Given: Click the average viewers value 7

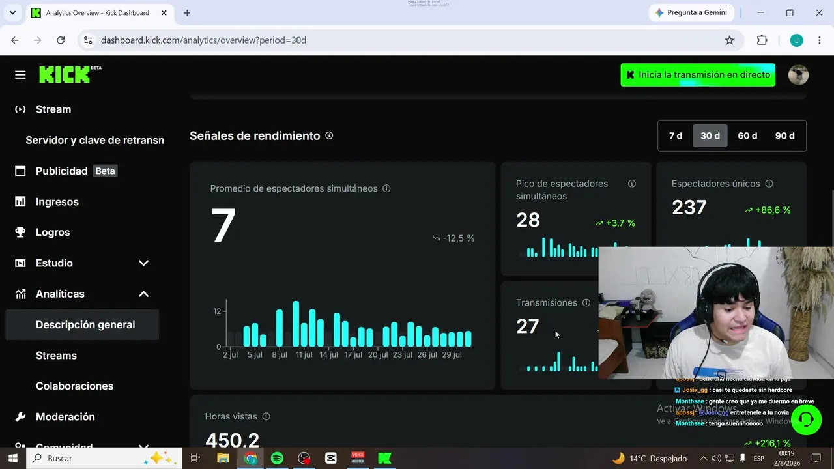Looking at the screenshot, I should (x=223, y=226).
